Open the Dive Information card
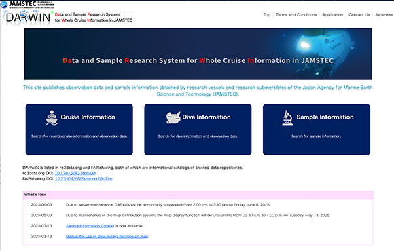Viewport: 394px width, 251px height. tap(198, 130)
